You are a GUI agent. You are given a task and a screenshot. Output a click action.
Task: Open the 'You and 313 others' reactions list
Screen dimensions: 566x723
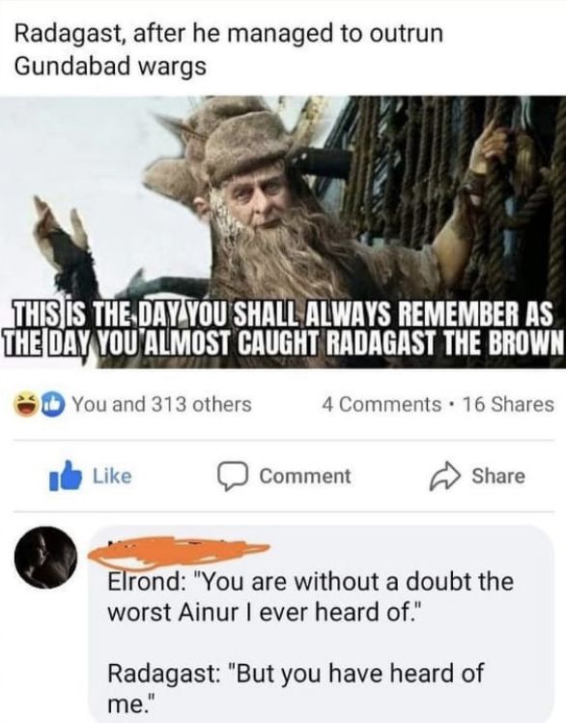162,404
